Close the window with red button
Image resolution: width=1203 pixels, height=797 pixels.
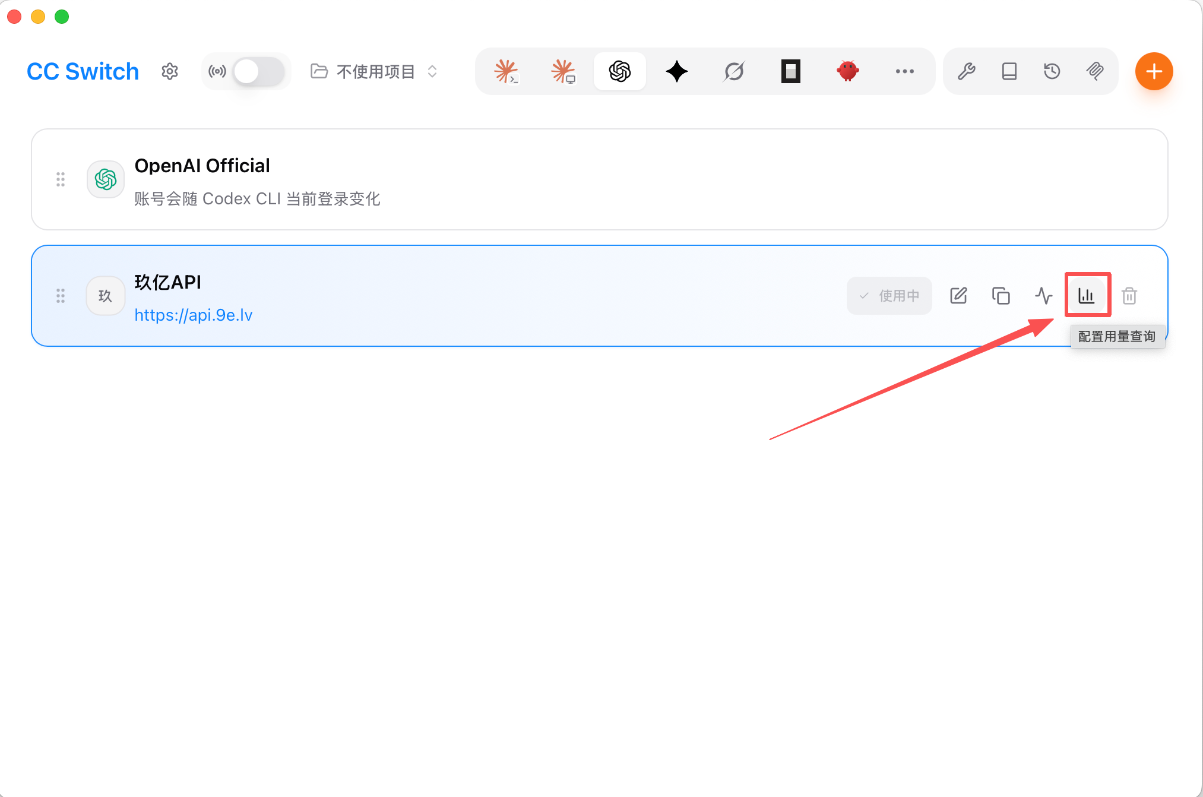[14, 17]
